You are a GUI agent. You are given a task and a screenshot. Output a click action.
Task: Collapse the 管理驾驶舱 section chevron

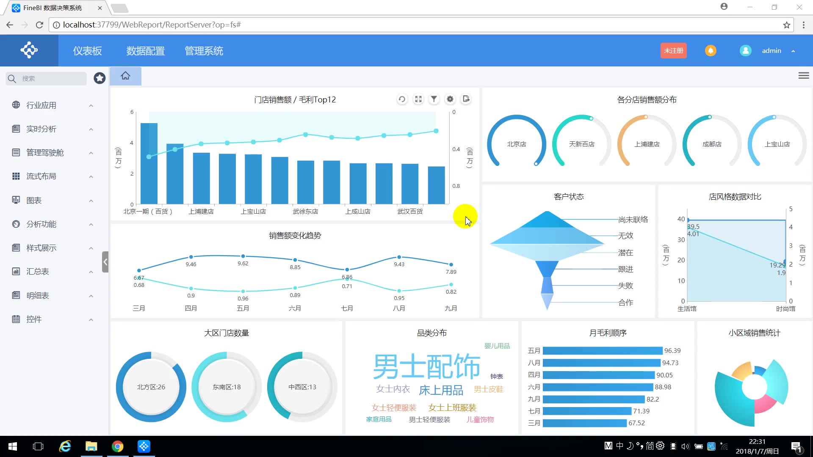[x=91, y=153]
